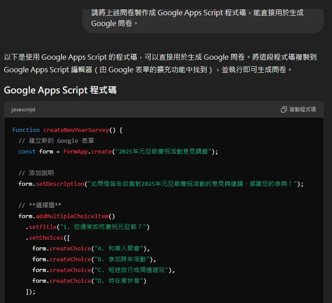Click the intro paragraph starting 以下是使用
The height and width of the screenshot is (303, 332).
click(x=160, y=63)
